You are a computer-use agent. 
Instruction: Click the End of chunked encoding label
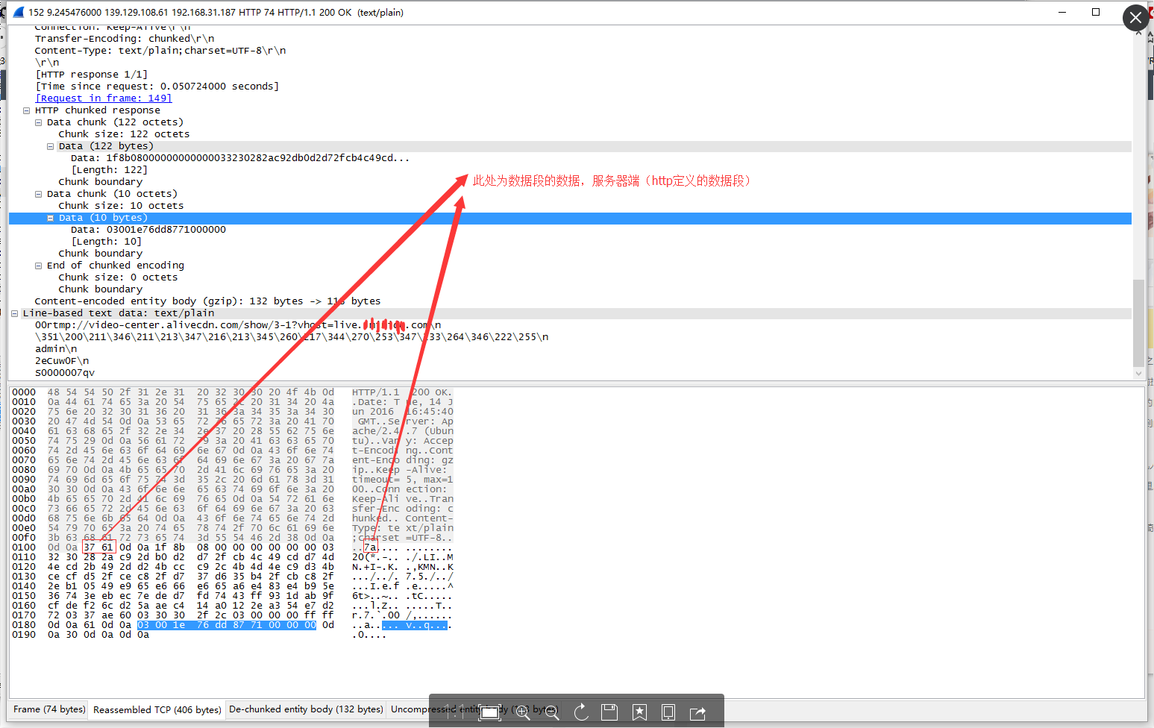116,266
